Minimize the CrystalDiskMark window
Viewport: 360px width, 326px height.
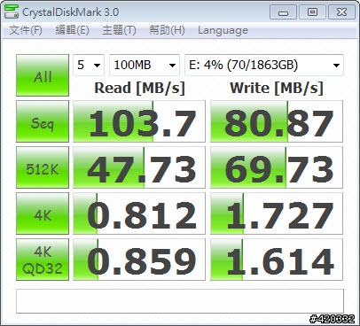click(283, 12)
